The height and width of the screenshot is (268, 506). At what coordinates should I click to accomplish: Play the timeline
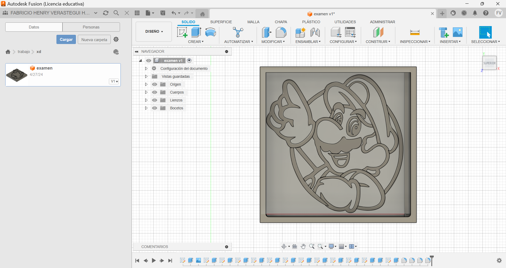pos(154,261)
